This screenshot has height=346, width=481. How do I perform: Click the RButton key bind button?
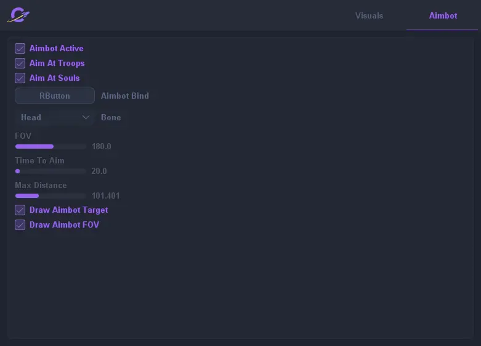55,96
